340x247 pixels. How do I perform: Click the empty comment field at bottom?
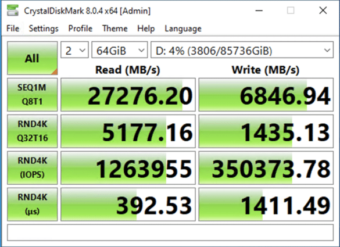pos(170,232)
